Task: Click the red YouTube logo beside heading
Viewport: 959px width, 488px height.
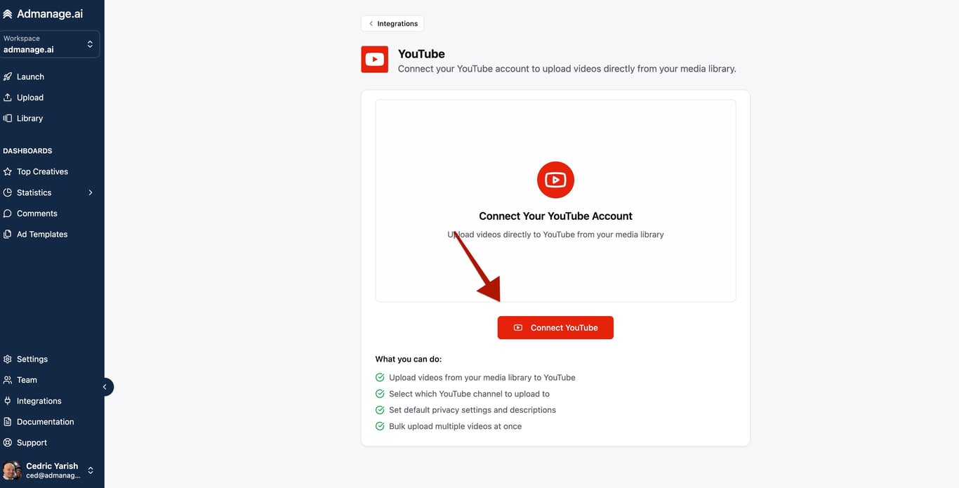Action: click(x=375, y=60)
